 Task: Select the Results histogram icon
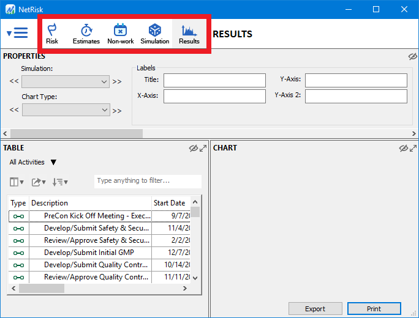click(x=189, y=34)
